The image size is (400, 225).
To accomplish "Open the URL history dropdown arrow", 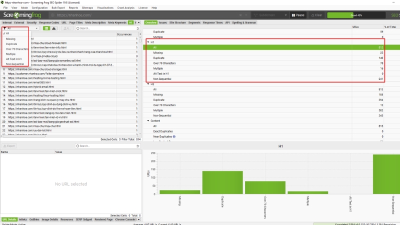I will coord(246,15).
